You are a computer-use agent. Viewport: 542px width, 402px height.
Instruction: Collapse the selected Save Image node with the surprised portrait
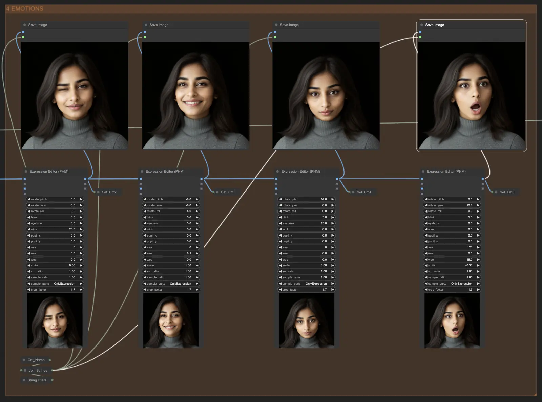coord(422,25)
